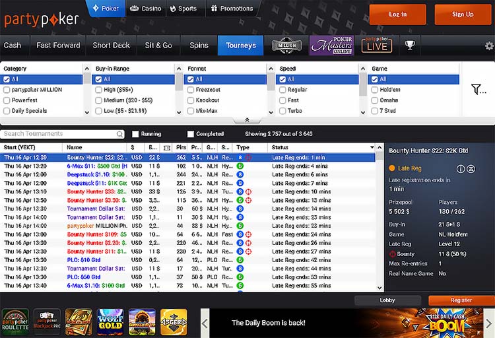Click the partypoker logo
The width and height of the screenshot is (495, 338).
(42, 20)
